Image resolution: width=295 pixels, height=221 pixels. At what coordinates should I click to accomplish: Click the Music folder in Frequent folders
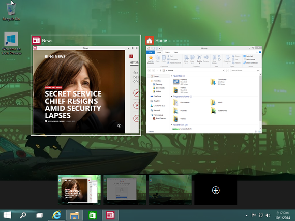pos(216,103)
